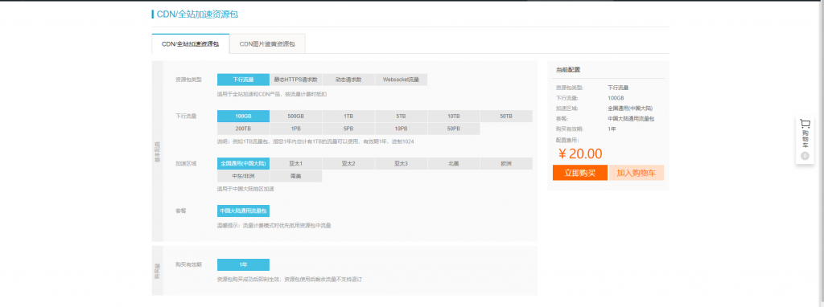This screenshot has width=824, height=307.
Task: Choose 动态请求数 package type
Action: coord(348,80)
